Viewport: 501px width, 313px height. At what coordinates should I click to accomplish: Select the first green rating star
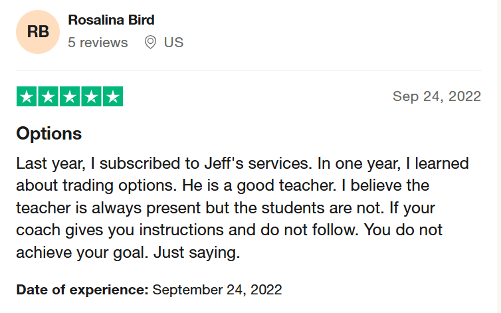27,96
